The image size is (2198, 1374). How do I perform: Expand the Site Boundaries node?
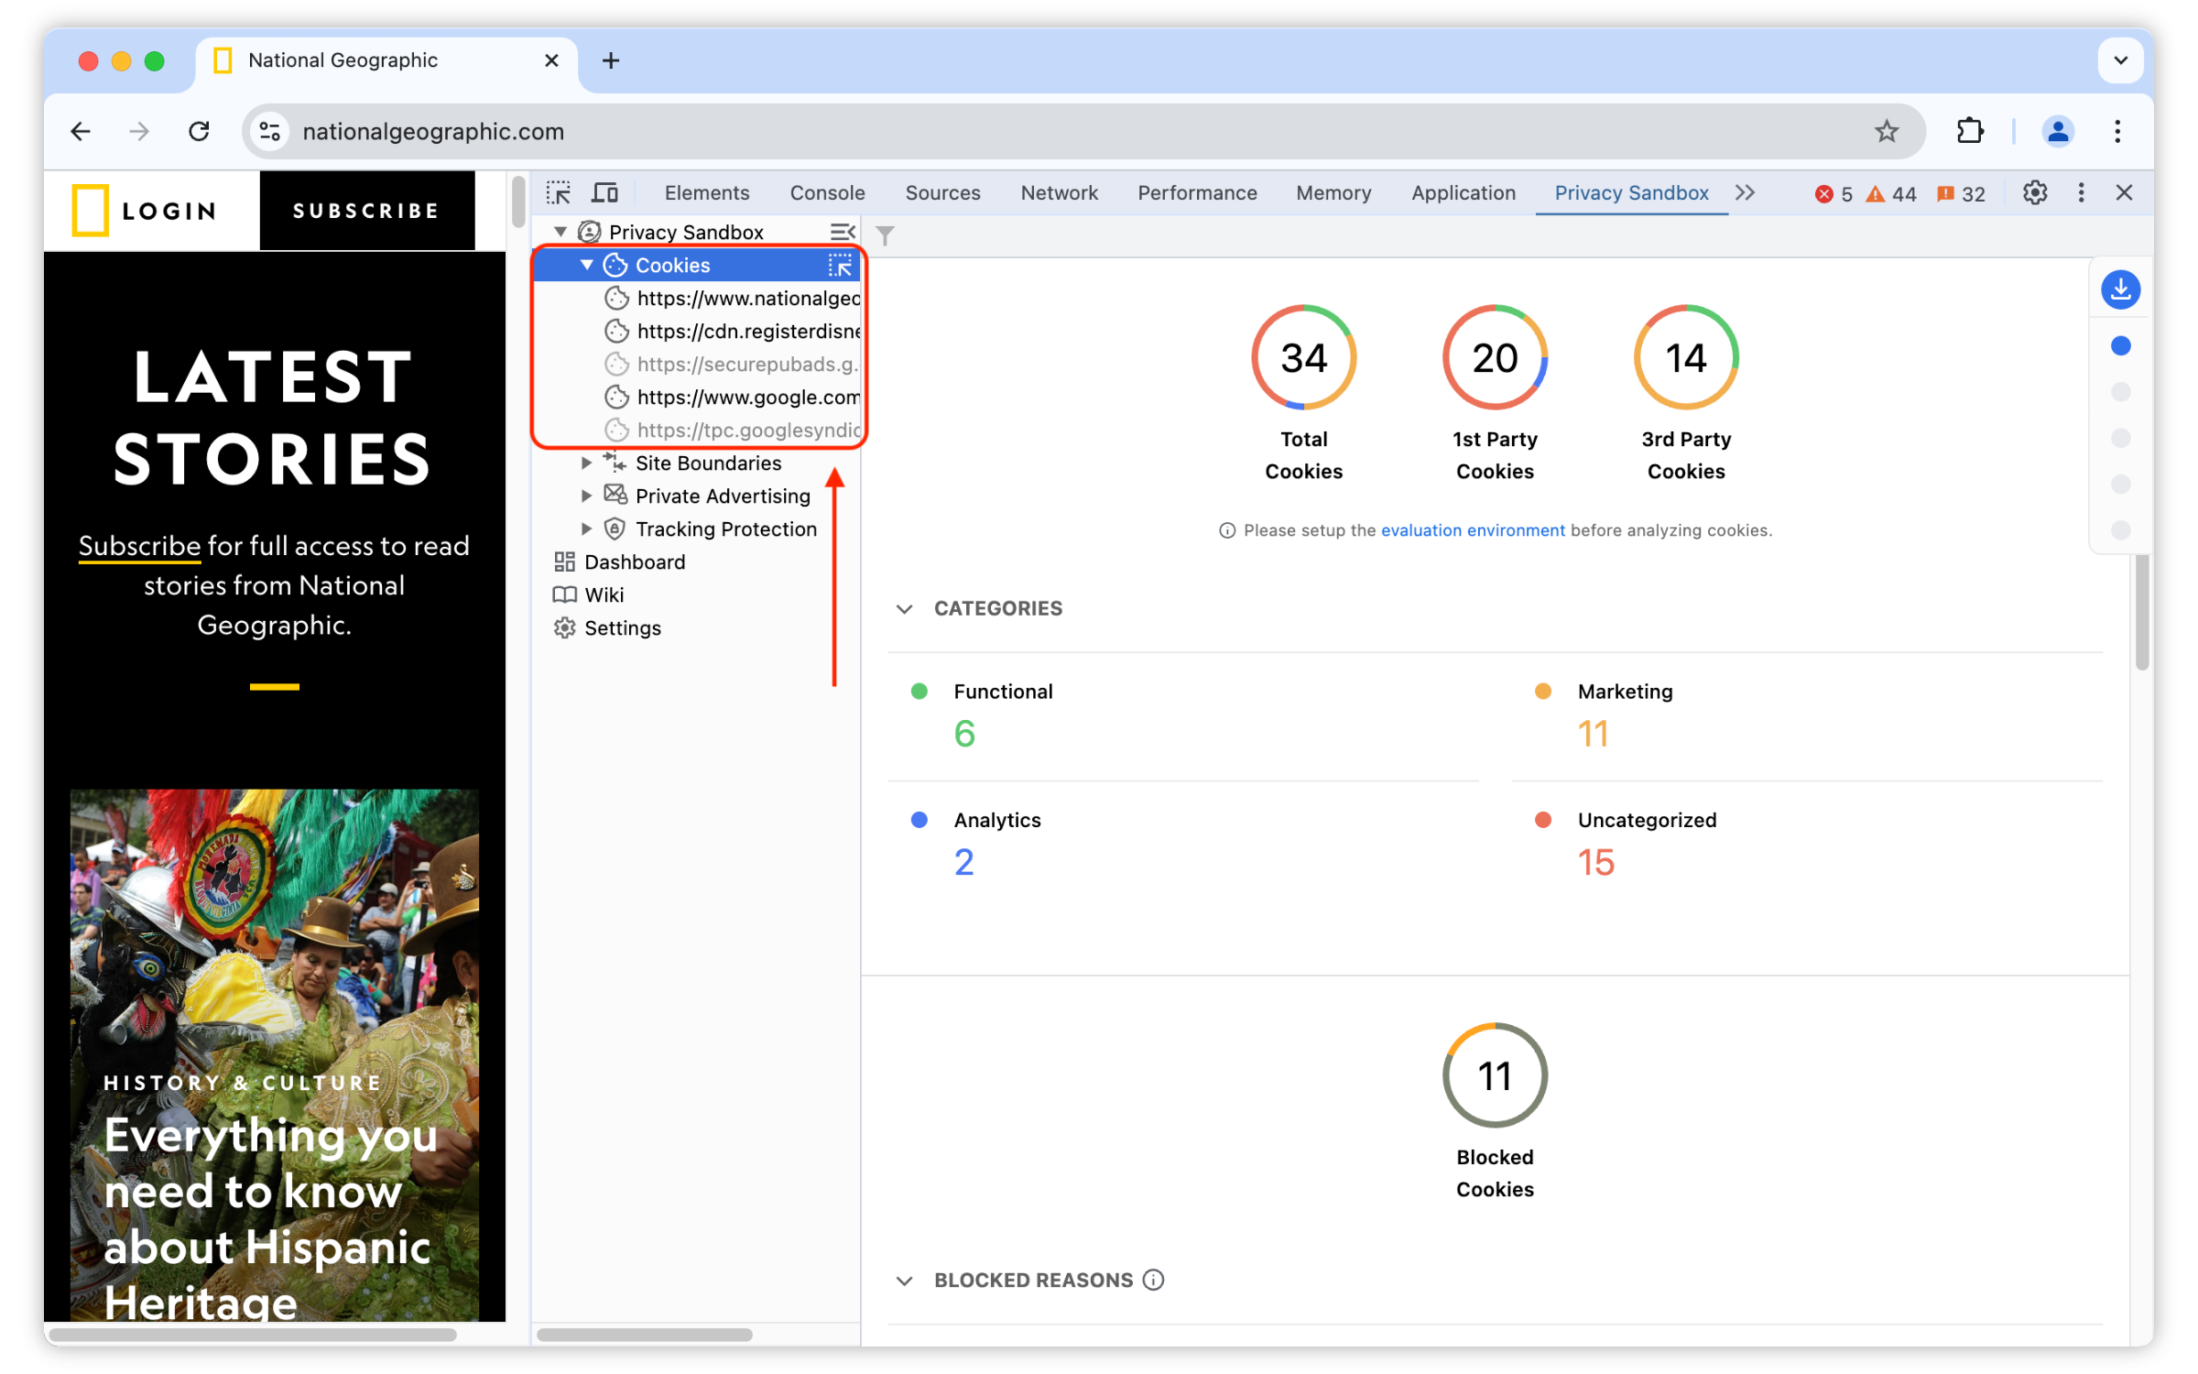(587, 463)
